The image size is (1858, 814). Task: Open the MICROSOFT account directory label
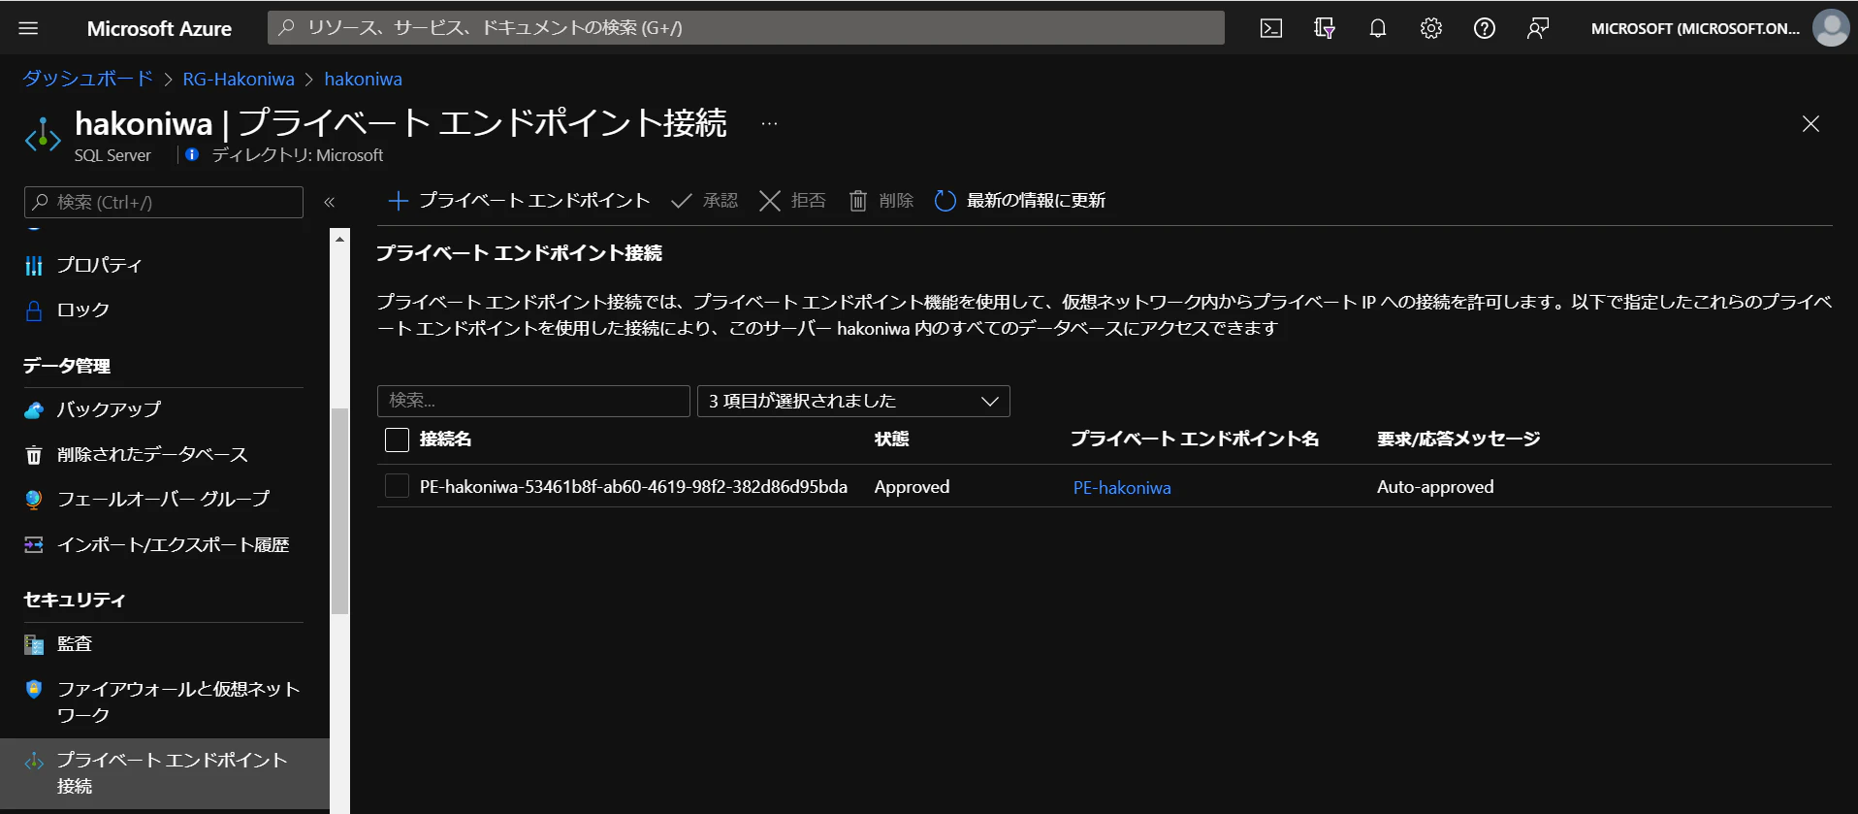click(x=1695, y=28)
